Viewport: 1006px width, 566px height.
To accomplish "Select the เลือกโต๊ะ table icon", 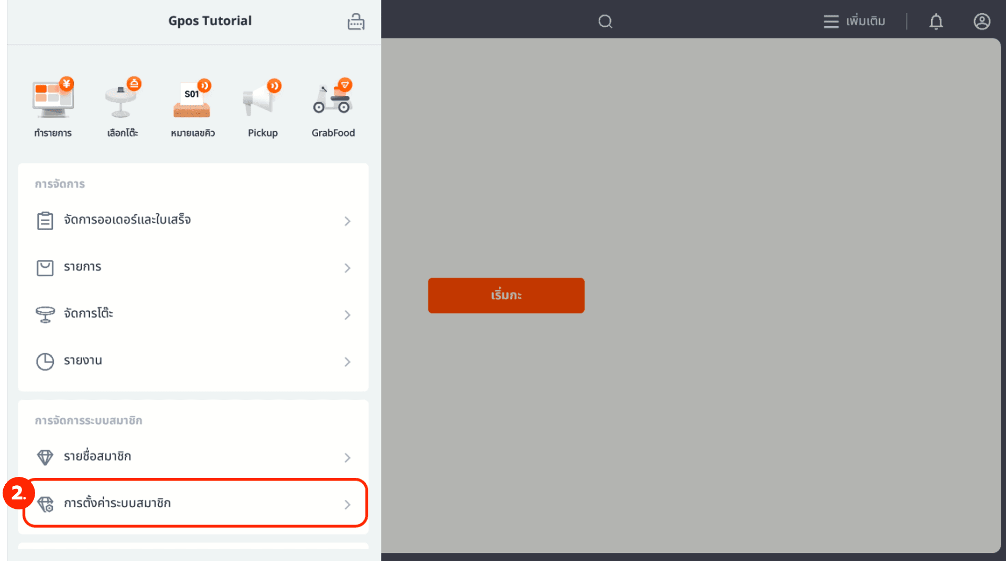I will [x=123, y=99].
